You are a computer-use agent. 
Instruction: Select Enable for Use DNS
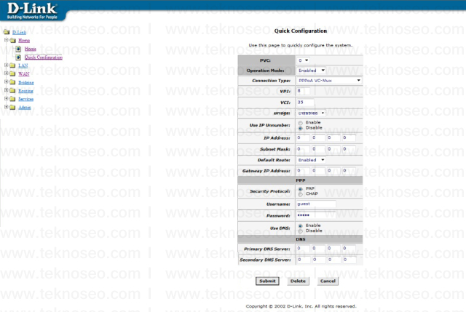[x=301, y=226]
